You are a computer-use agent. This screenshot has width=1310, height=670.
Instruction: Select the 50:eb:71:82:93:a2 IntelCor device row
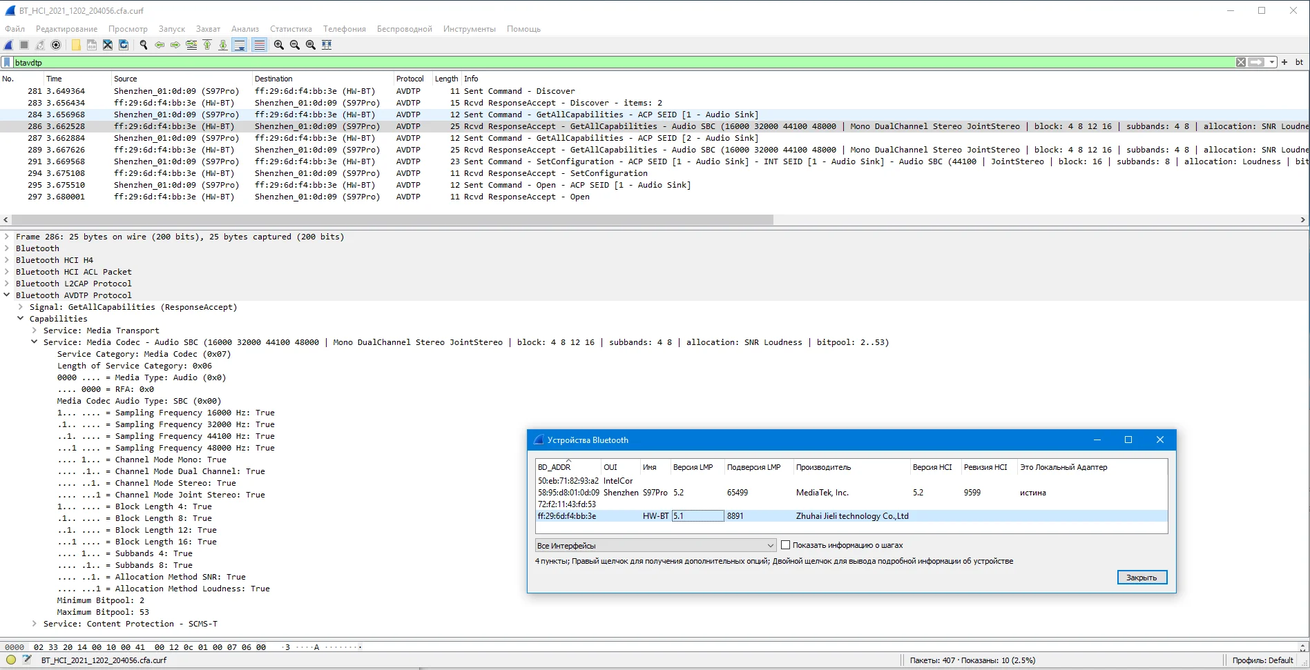click(851, 481)
